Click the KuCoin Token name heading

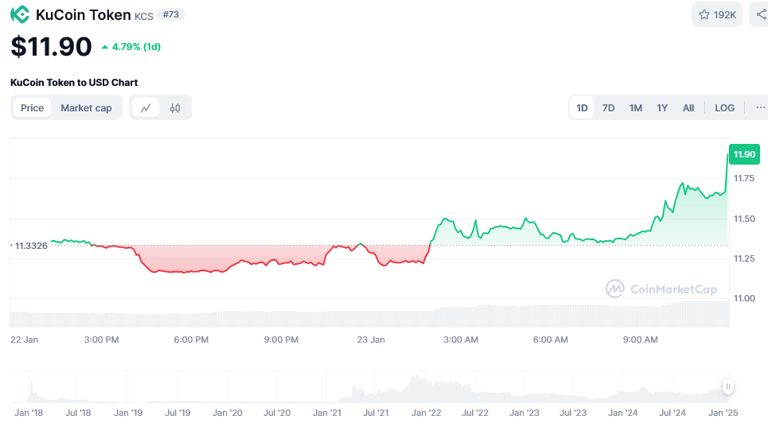pyautogui.click(x=84, y=14)
